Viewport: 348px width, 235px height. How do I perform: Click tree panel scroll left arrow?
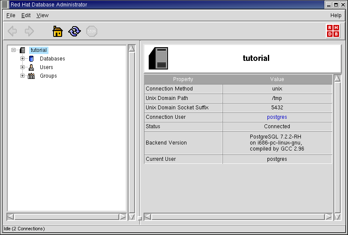click(x=10, y=217)
